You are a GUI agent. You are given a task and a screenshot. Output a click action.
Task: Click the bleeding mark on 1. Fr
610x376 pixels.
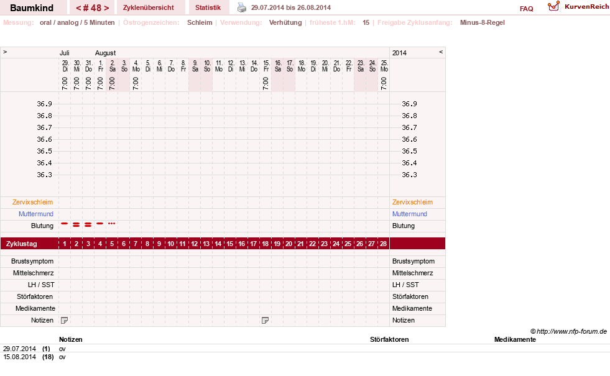[100, 224]
